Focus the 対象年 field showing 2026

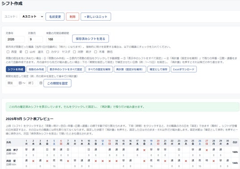(x=15, y=39)
